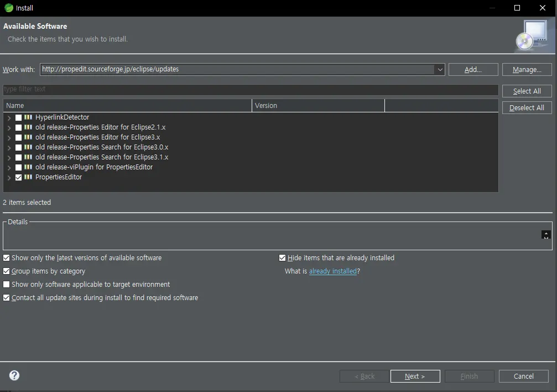Click category icon for Properties Editor Eclipse3.x
The image size is (557, 392).
click(x=28, y=137)
